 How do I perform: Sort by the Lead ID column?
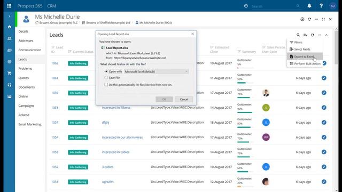pyautogui.click(x=57, y=50)
